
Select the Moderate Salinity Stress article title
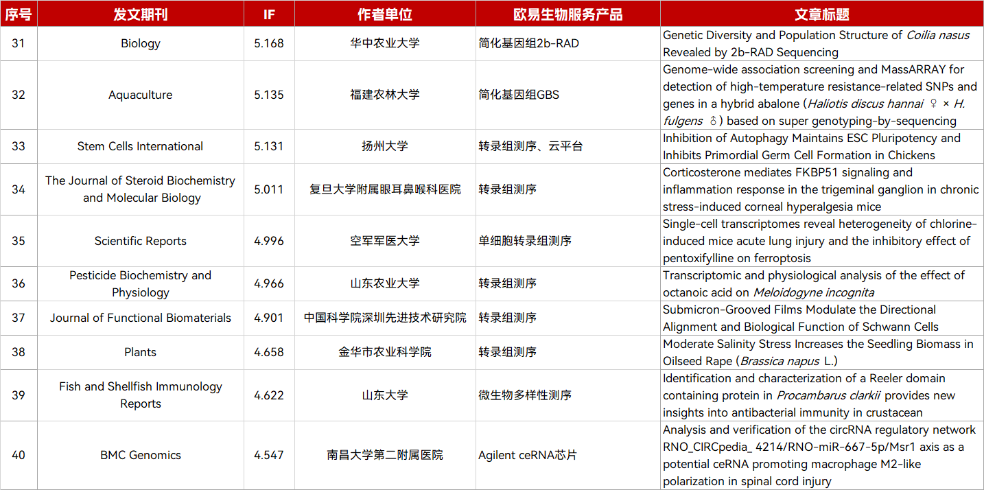click(822, 353)
